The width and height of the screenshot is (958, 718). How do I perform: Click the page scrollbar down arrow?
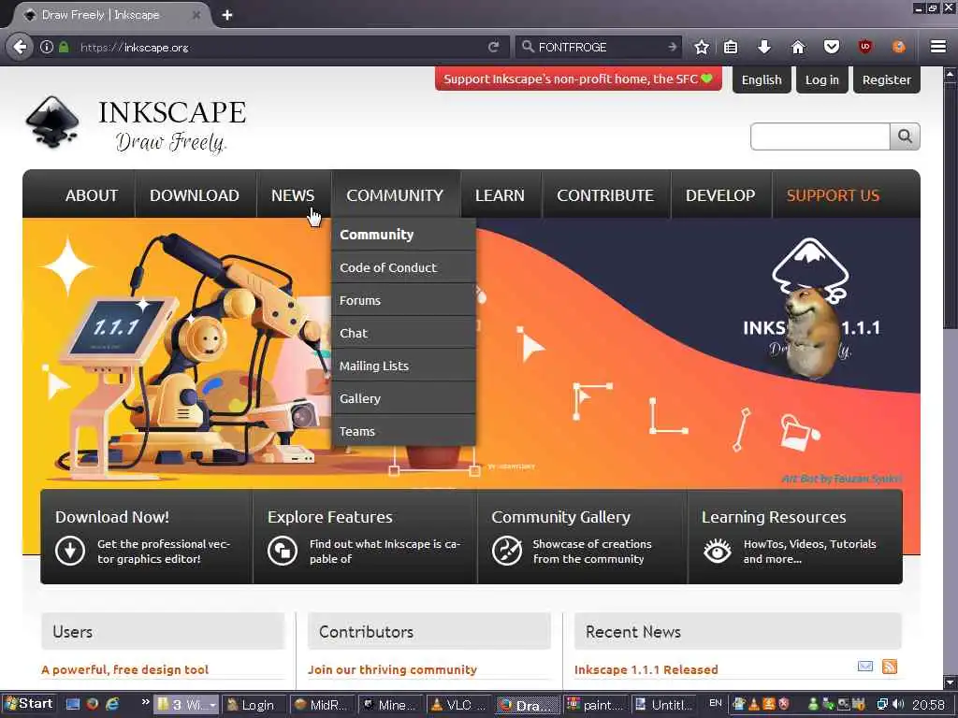[949, 682]
